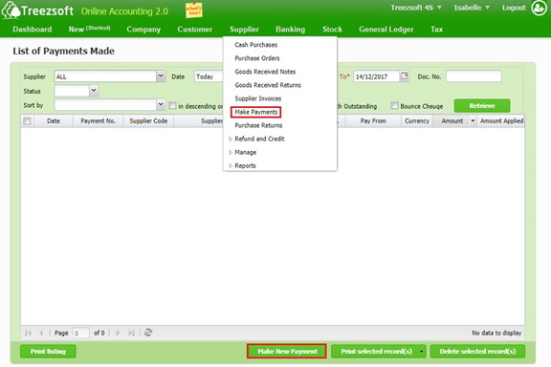Select Purchase Orders menu entry

[257, 58]
